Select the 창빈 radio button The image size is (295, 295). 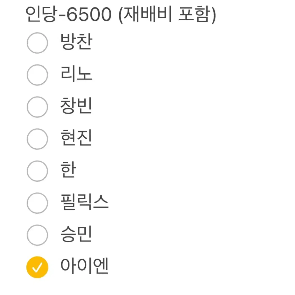[x=37, y=107]
